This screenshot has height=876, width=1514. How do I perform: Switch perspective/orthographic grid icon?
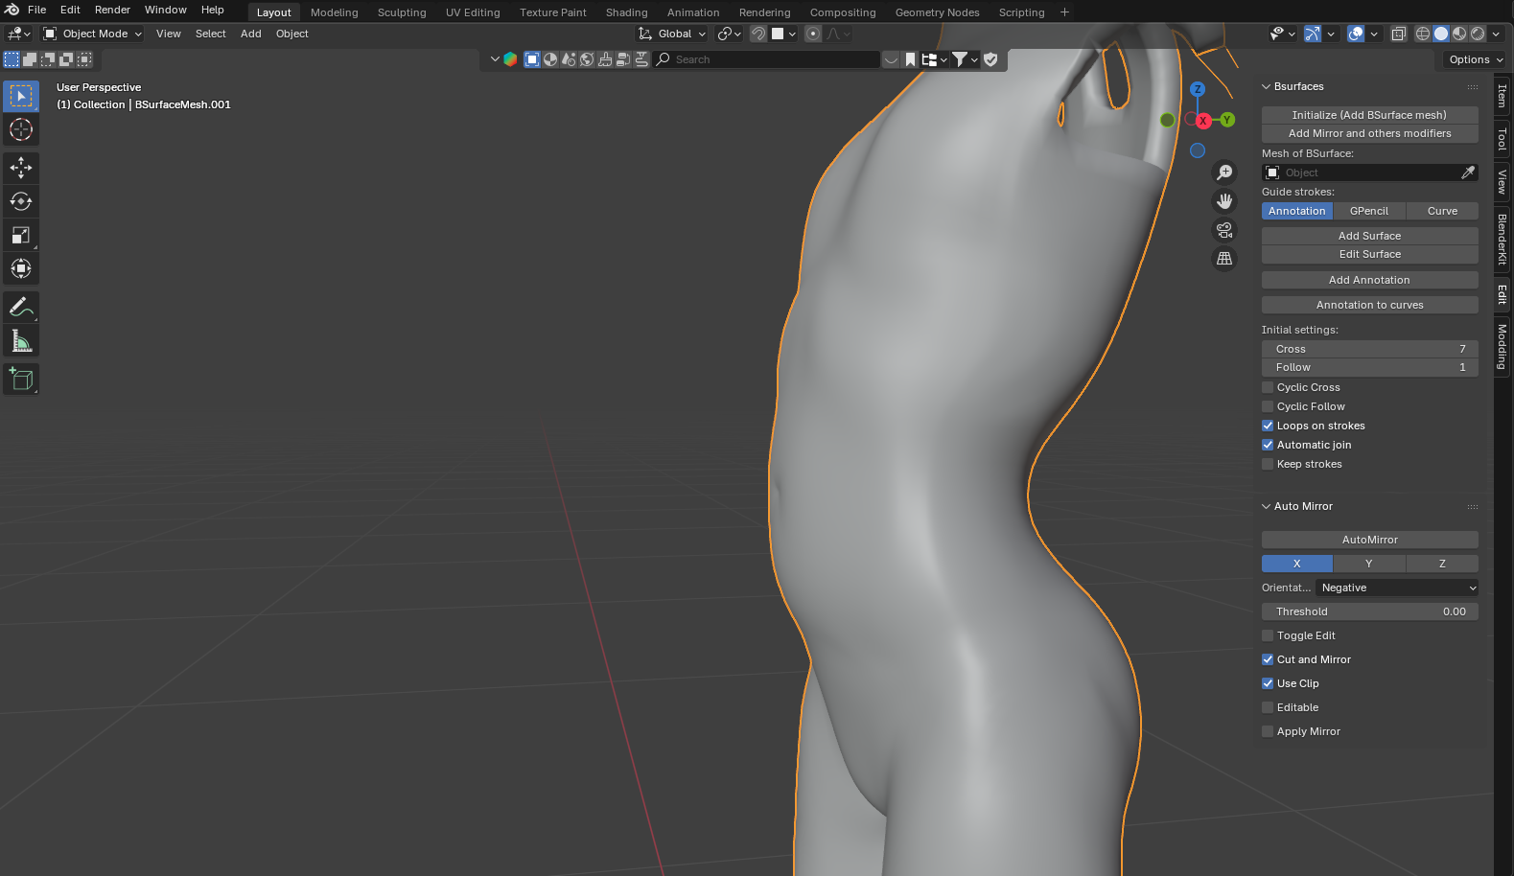pos(1224,259)
